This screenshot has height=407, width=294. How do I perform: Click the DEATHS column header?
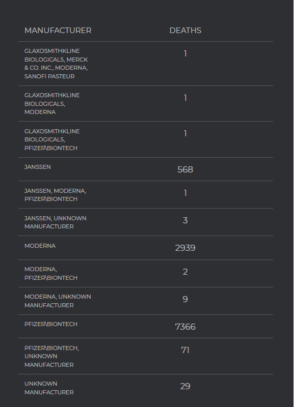point(185,31)
